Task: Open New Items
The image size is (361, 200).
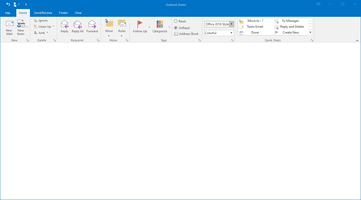Action: pyautogui.click(x=21, y=26)
